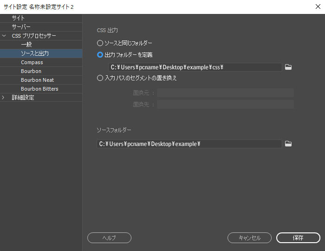The width and height of the screenshot is (325, 251).
Task: Select the ソースと出力 sidebar item
Action: (x=35, y=53)
